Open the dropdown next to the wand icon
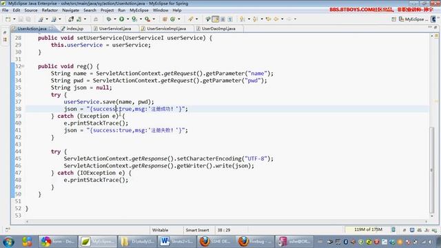This screenshot has width=441, height=248. [x=196, y=19]
